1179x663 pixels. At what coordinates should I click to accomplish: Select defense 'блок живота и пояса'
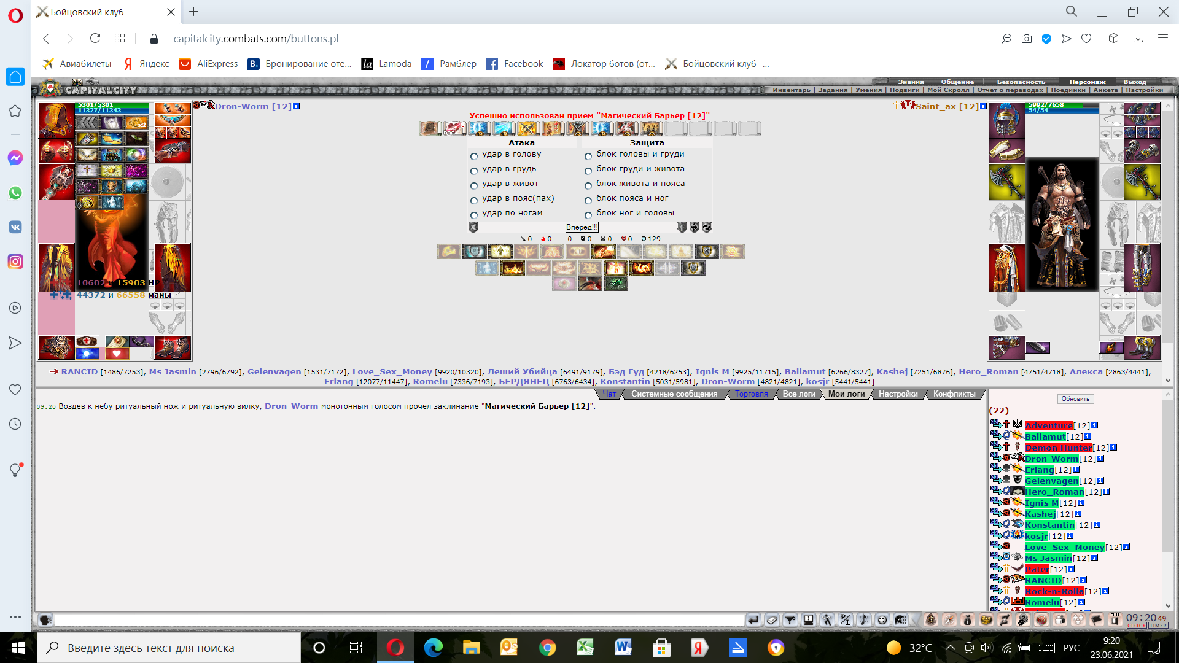point(588,185)
